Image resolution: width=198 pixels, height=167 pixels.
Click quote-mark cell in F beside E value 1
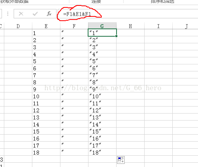click(x=74, y=33)
